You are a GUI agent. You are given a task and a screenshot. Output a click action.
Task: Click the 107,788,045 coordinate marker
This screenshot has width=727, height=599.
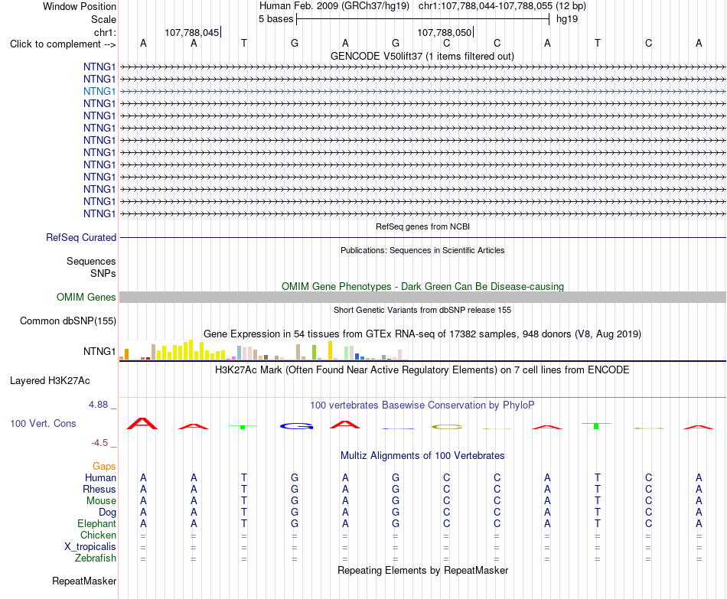pyautogui.click(x=192, y=32)
